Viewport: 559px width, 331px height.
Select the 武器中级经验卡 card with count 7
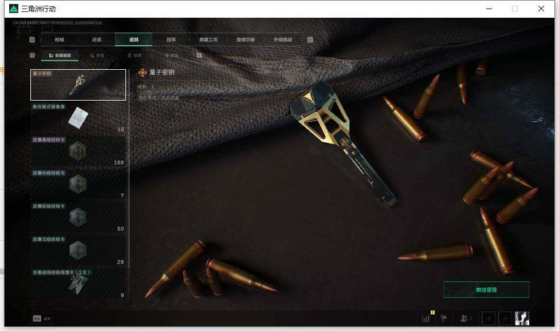click(x=78, y=184)
